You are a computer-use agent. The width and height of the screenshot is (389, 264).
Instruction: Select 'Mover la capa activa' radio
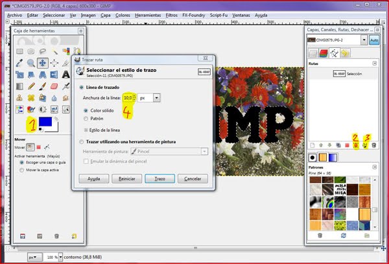(x=21, y=170)
